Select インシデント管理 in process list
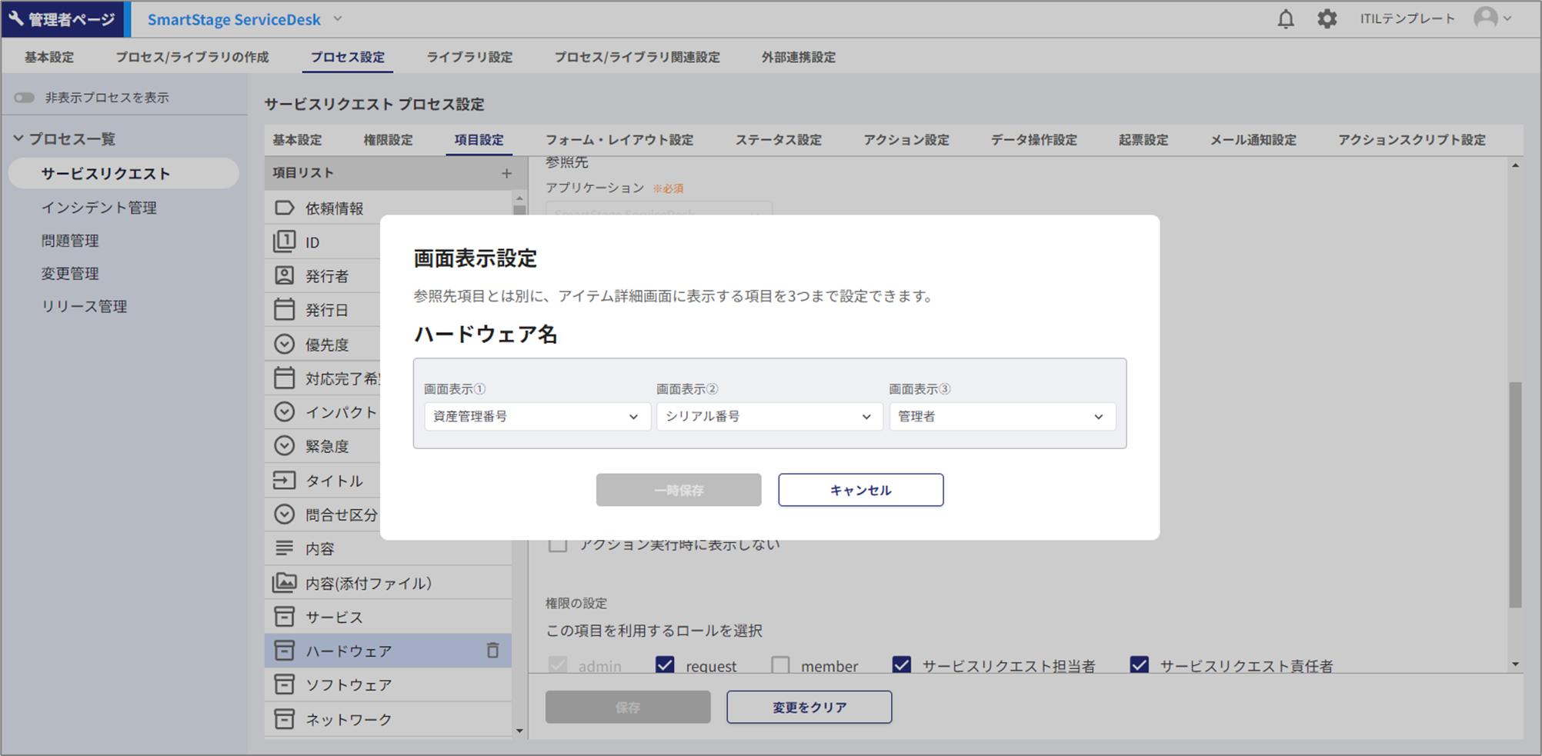Screen dimensions: 1542x756 (x=98, y=208)
